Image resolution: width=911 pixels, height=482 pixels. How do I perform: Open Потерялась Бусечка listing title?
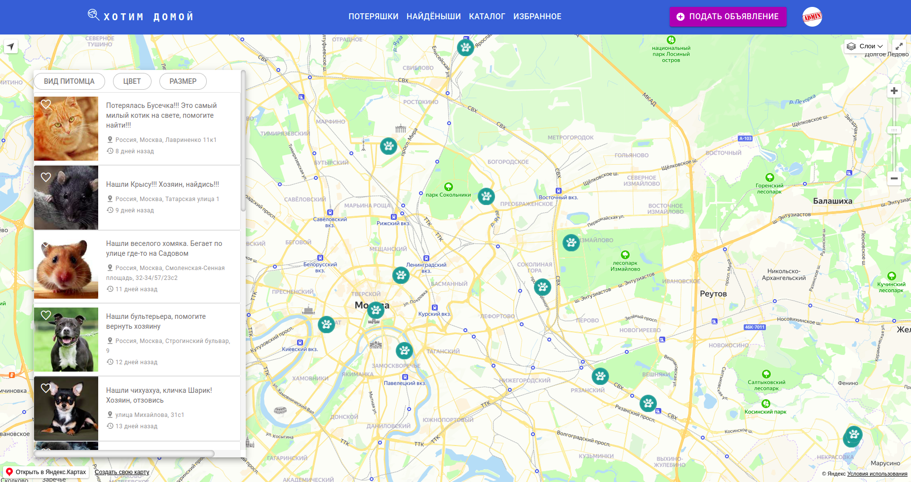(161, 115)
